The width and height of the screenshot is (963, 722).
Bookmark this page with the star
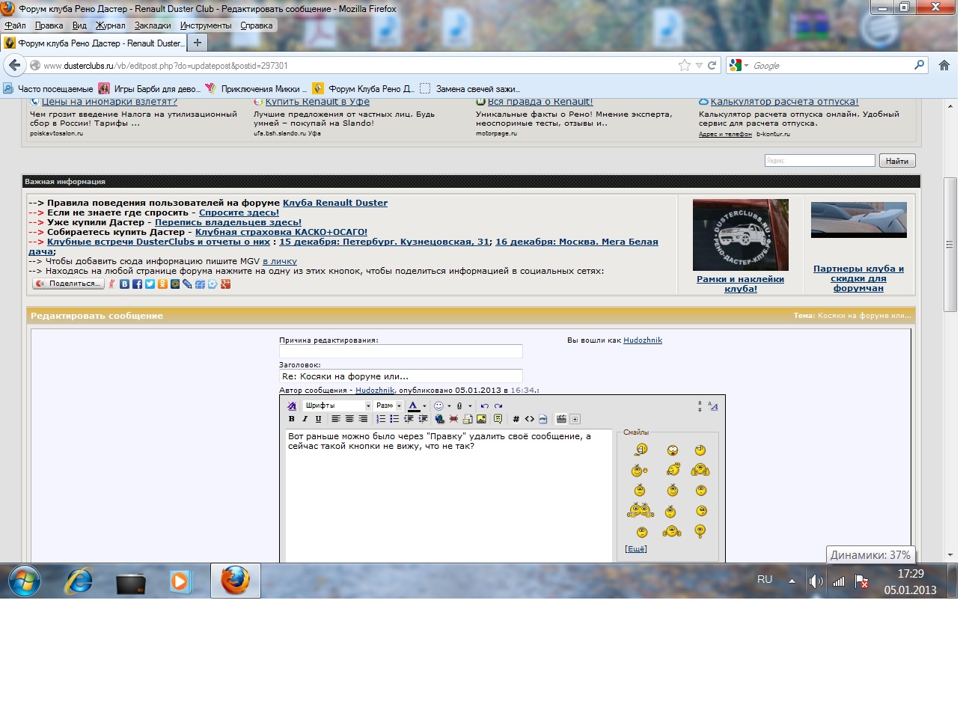click(684, 65)
